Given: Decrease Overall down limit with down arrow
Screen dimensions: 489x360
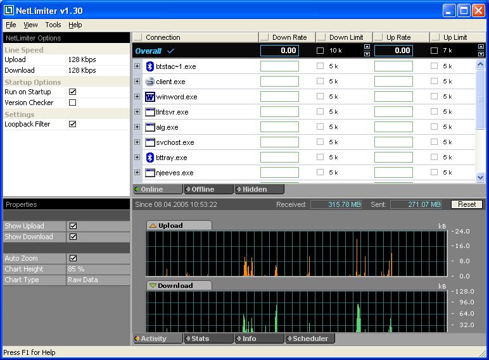Looking at the screenshot, I should [367, 54].
